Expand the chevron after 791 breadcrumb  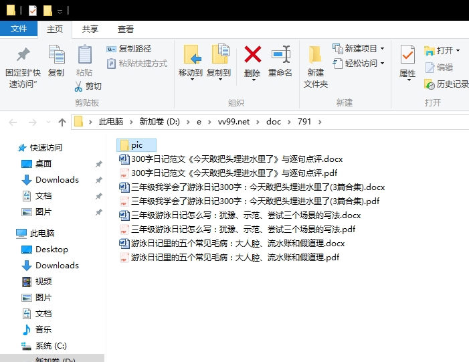coord(320,122)
